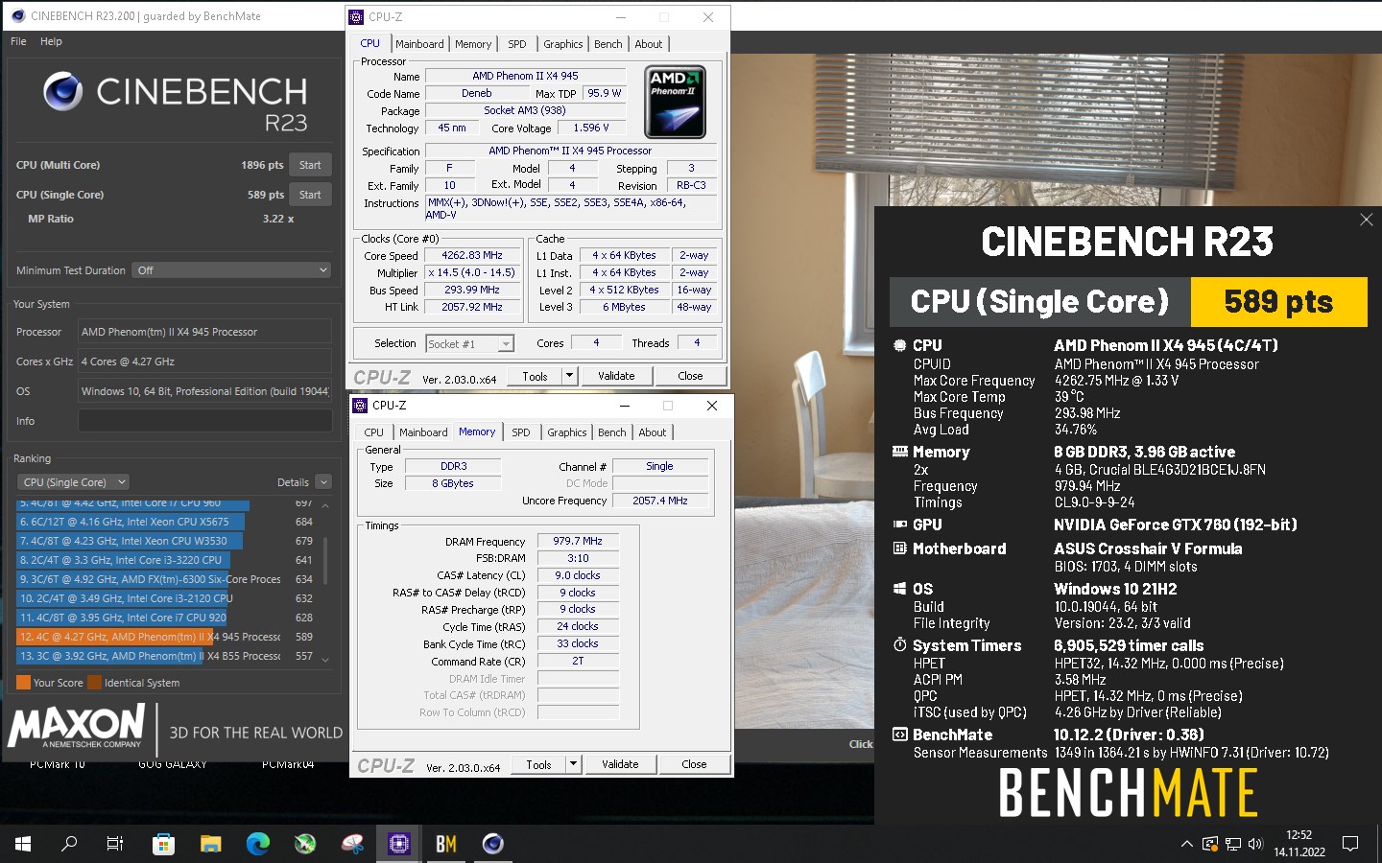
Task: Launch Microsoft Edge from the taskbar
Action: [257, 844]
